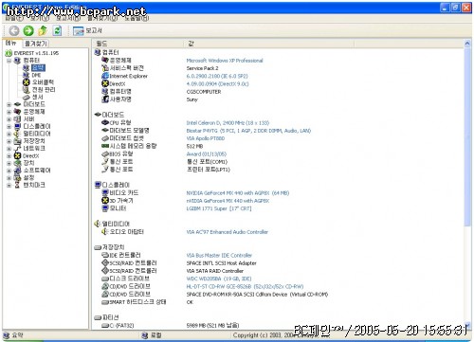This screenshot has width=474, height=342.
Task: Click the 모니터 row icon
Action: point(105,208)
